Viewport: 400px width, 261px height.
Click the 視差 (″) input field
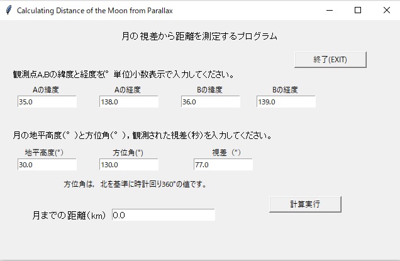[x=223, y=164]
